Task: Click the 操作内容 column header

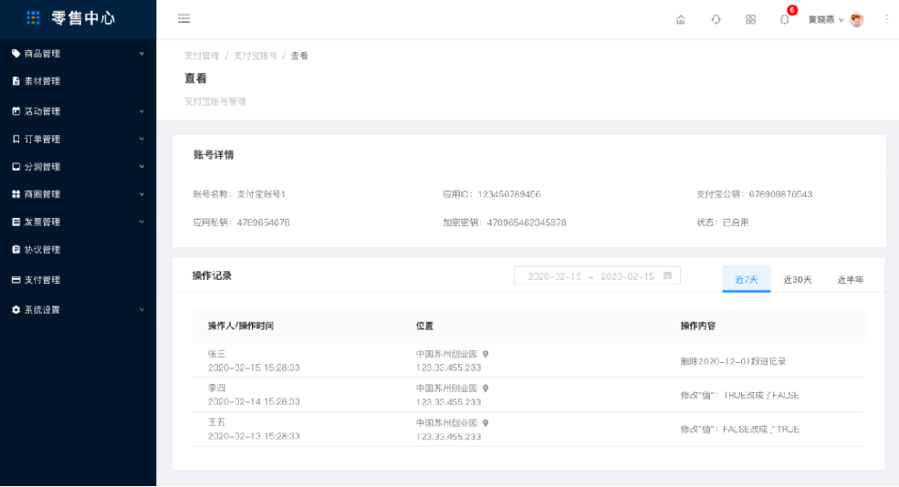Action: (698, 326)
